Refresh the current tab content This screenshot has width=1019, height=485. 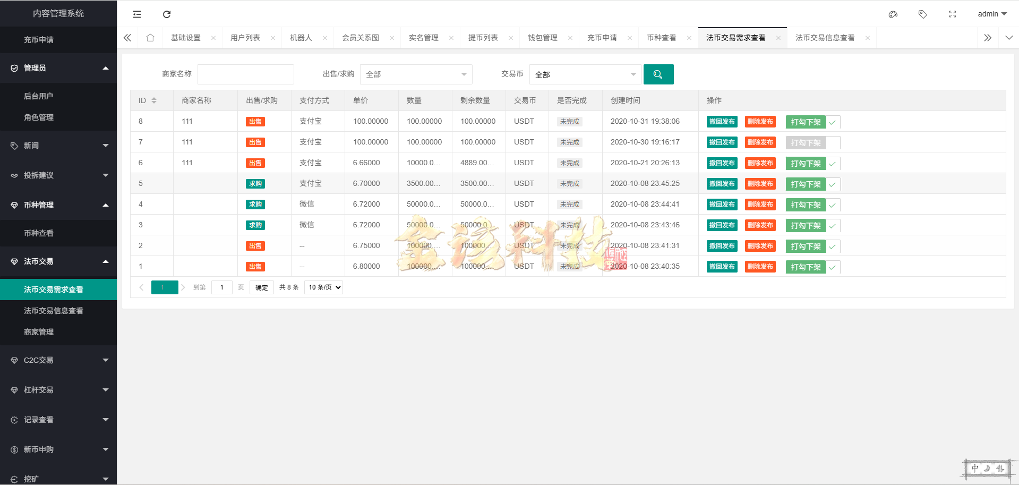click(167, 14)
